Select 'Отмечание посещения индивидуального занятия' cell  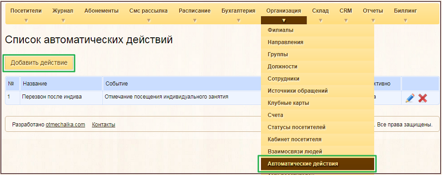click(x=182, y=97)
